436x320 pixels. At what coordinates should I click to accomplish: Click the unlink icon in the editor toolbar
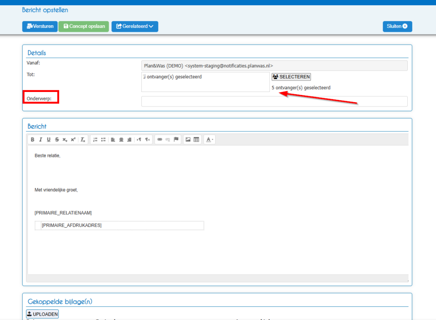click(x=168, y=140)
